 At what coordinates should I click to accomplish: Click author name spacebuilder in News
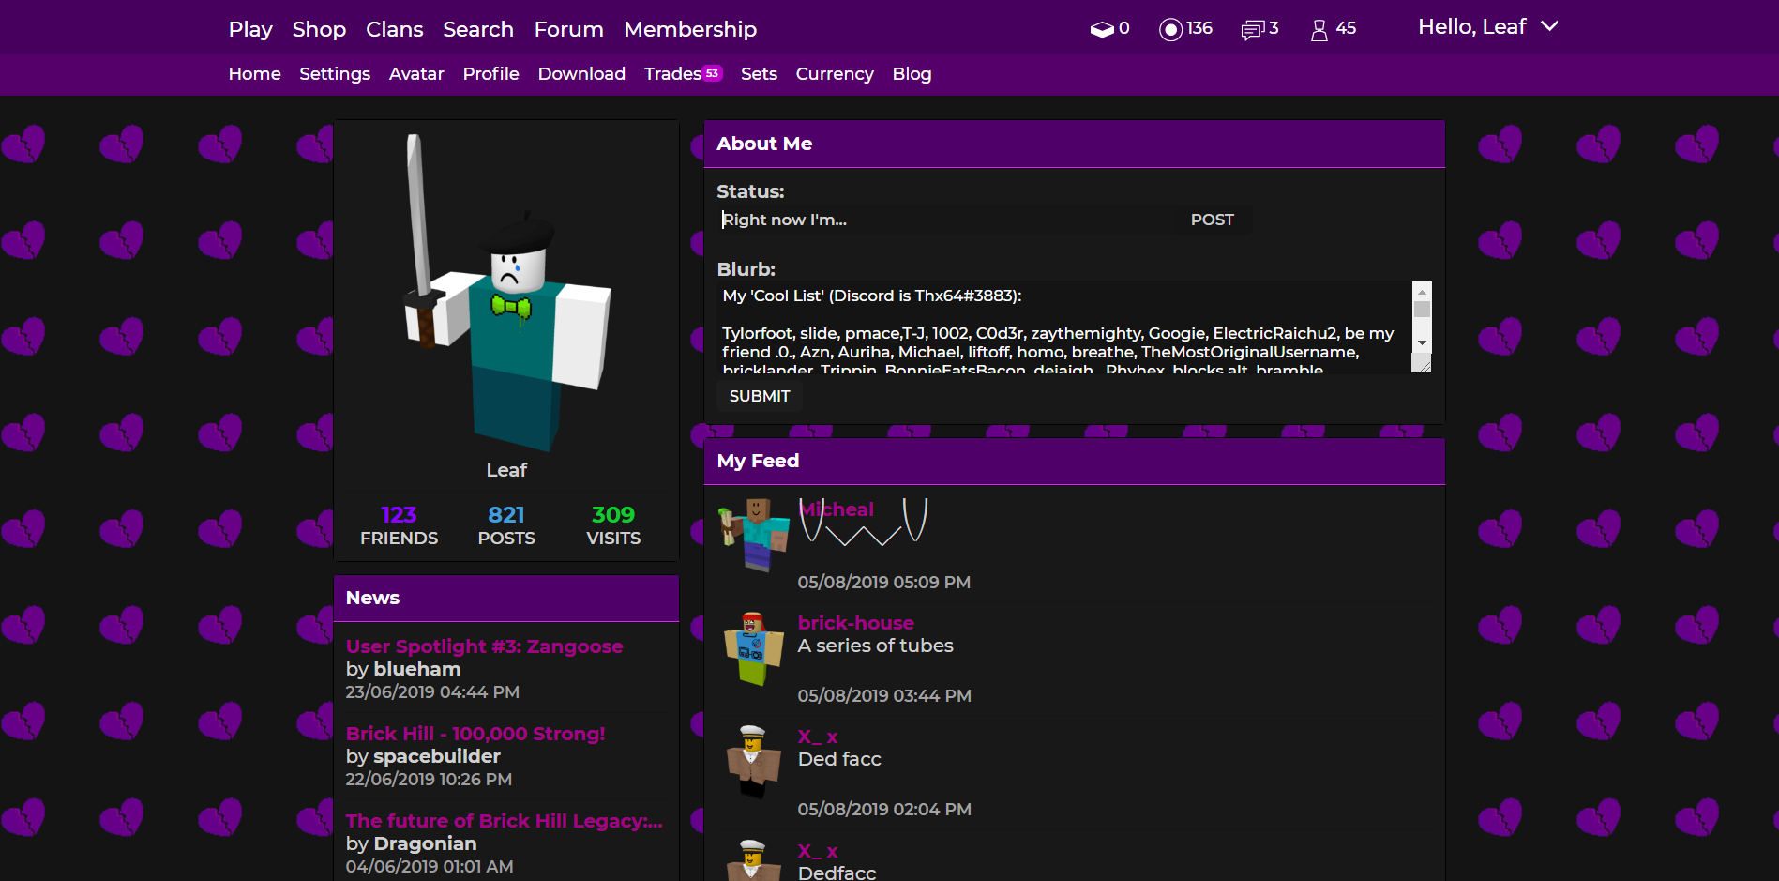[437, 756]
